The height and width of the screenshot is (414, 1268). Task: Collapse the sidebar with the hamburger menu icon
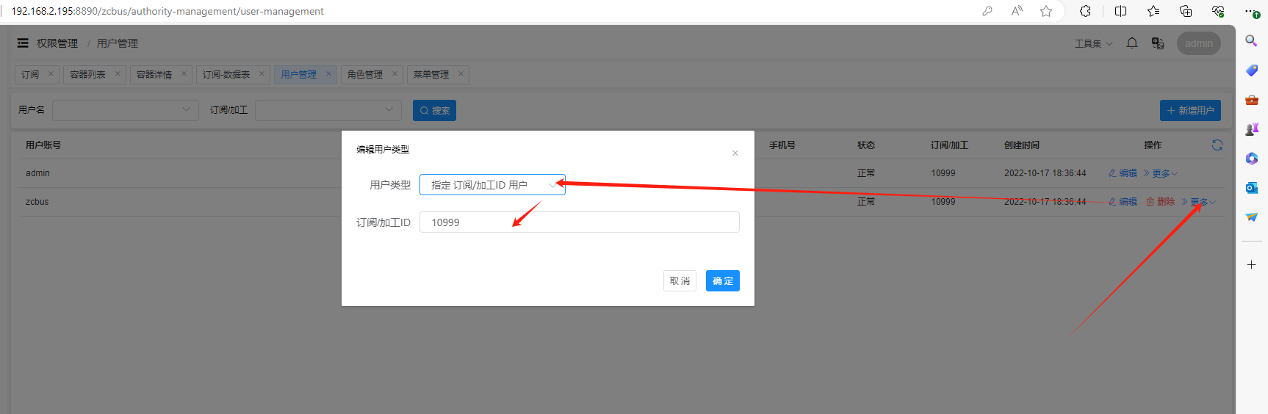pyautogui.click(x=23, y=43)
